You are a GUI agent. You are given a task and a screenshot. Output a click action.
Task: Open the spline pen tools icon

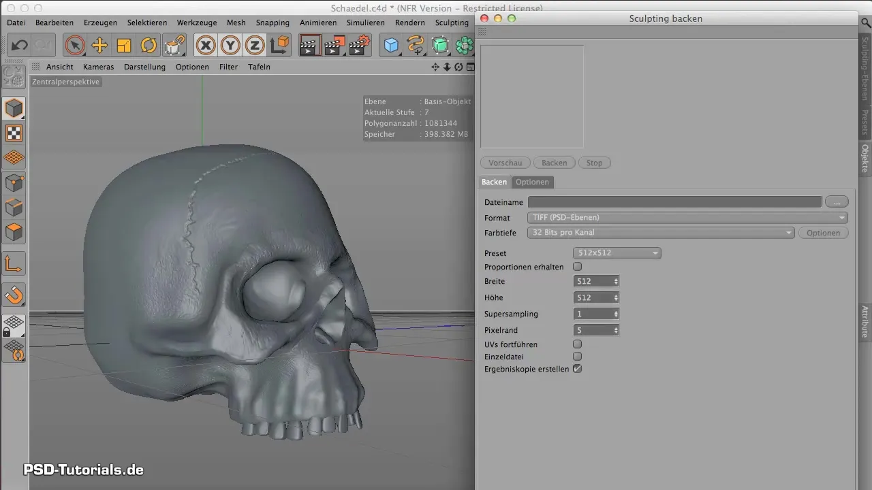[416, 46]
